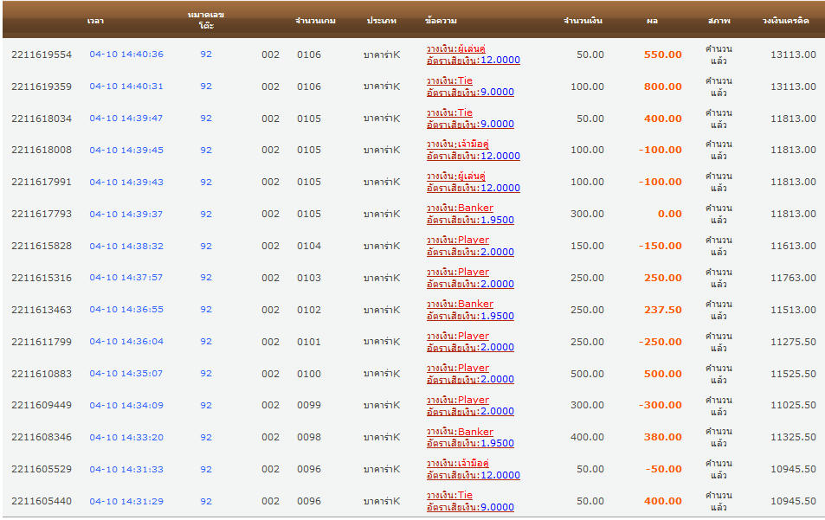Viewport: 825px width, 520px height.
Task: Open the เจ้ามือคู่ bet link at 14:31:33
Action: [x=457, y=463]
